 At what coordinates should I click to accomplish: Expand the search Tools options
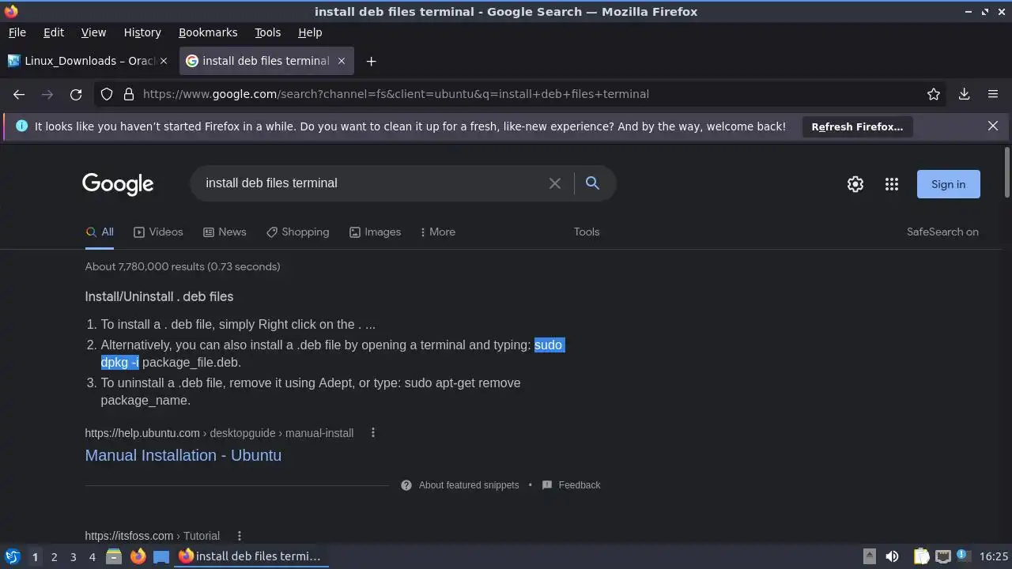pyautogui.click(x=587, y=232)
